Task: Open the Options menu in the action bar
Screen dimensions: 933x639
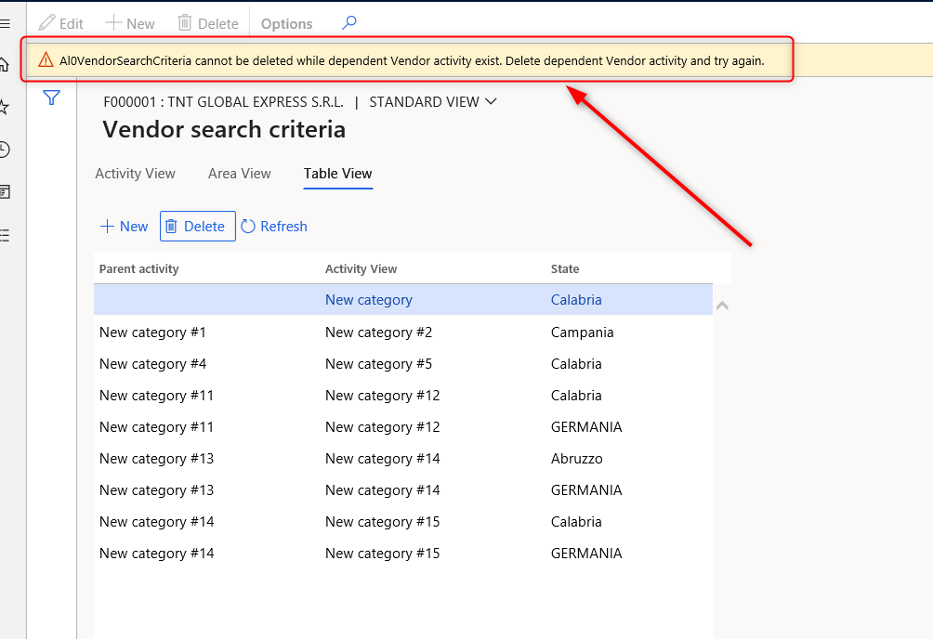Action: tap(286, 24)
